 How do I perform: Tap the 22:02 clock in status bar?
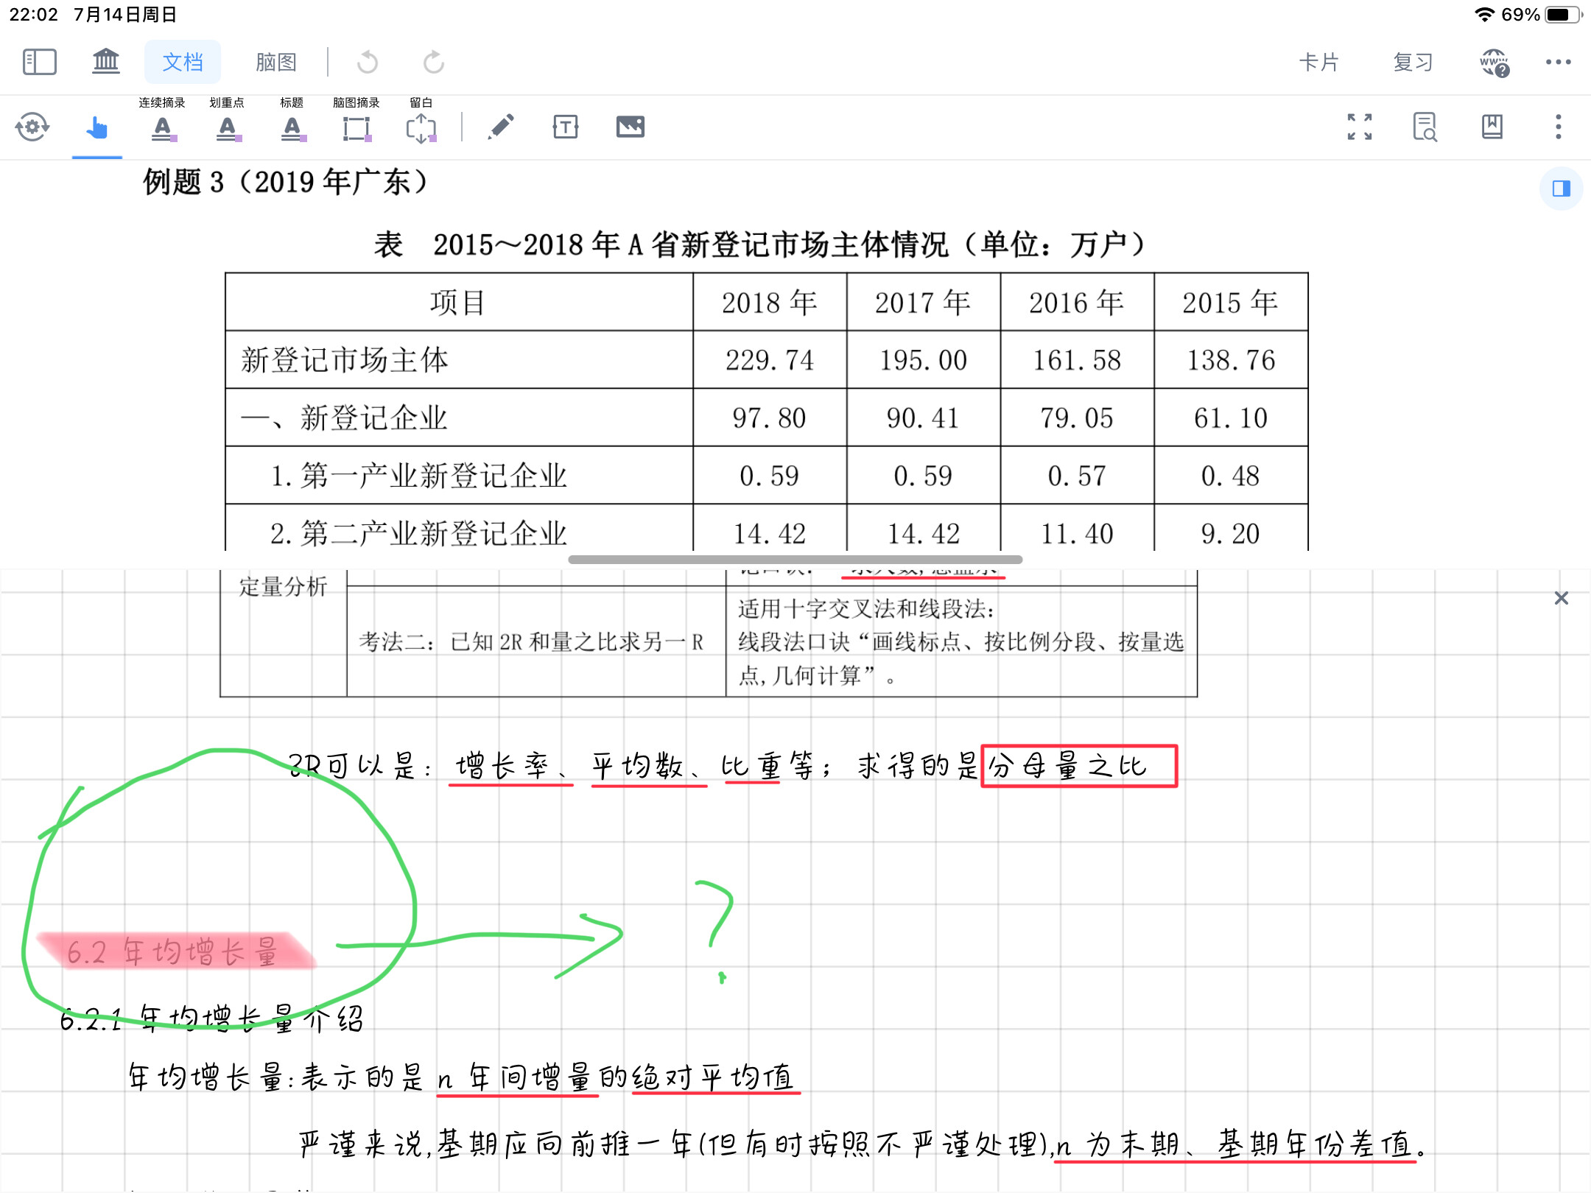34,15
